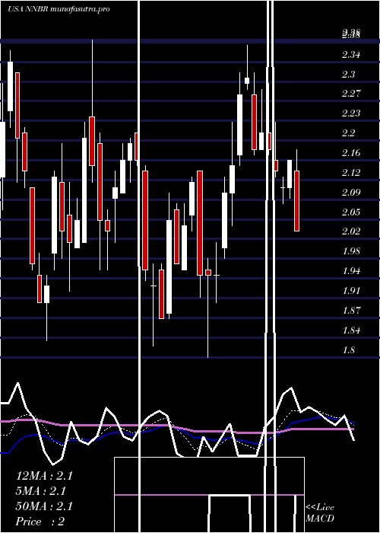Click the '<<Live MACD' label

tap(320, 512)
